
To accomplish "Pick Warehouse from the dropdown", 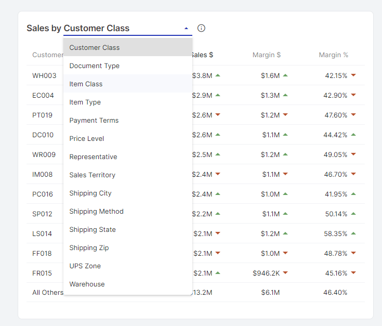I will point(87,284).
